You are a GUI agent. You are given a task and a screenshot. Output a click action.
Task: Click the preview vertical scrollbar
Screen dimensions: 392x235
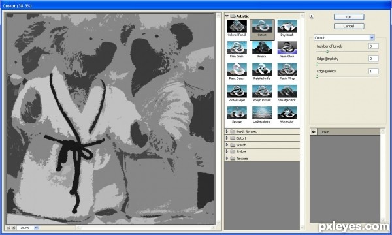[218, 119]
